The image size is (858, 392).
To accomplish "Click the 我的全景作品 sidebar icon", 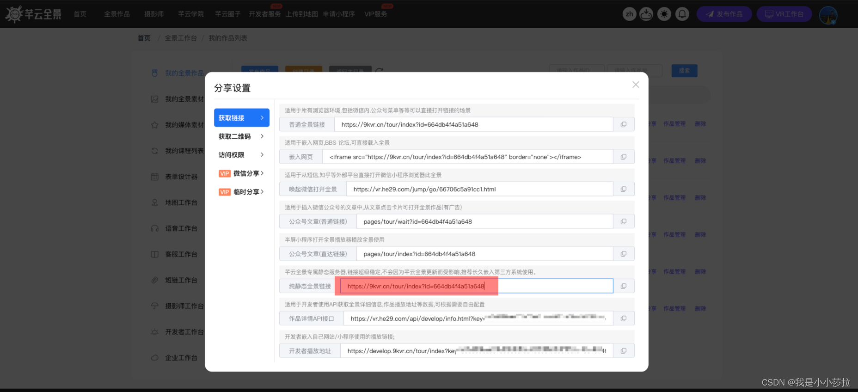I will click(155, 73).
